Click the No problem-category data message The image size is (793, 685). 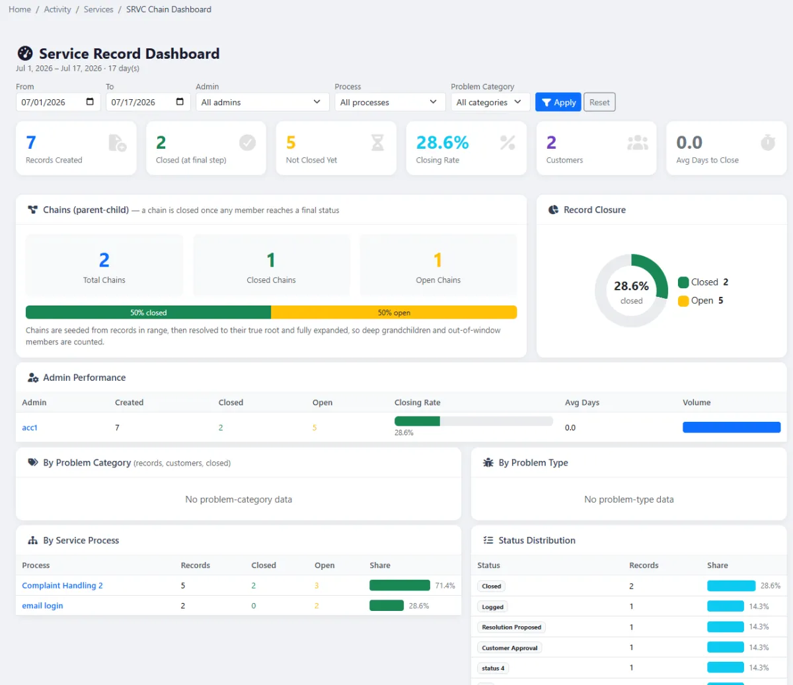coord(239,499)
